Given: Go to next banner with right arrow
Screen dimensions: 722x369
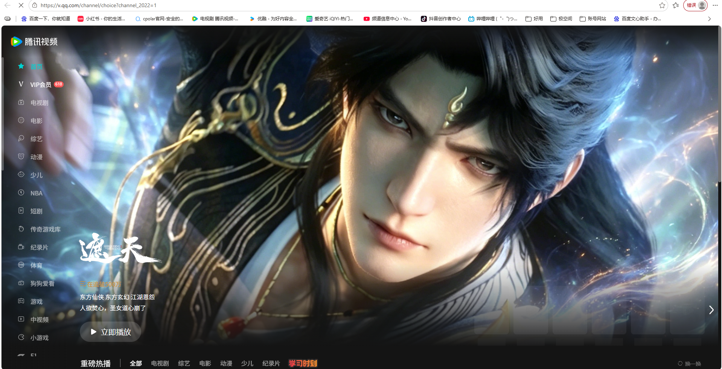Looking at the screenshot, I should 711,310.
